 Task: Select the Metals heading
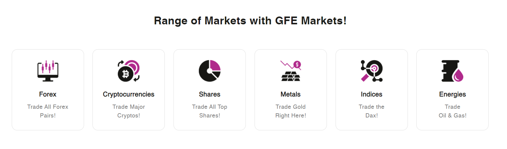[291, 94]
